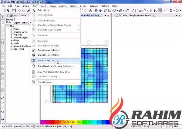Click the undeformed shape frame icon
Viewport: 182px width, 129px height.
tap(128, 11)
